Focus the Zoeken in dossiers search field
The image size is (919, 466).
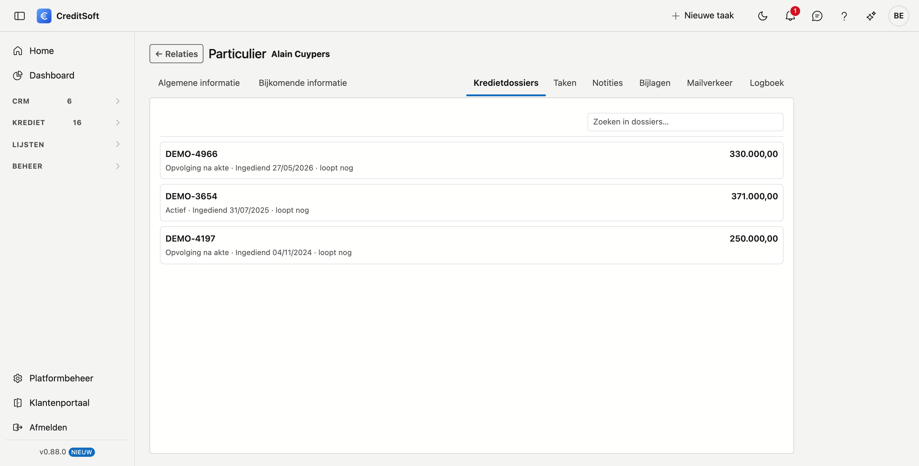click(x=685, y=122)
